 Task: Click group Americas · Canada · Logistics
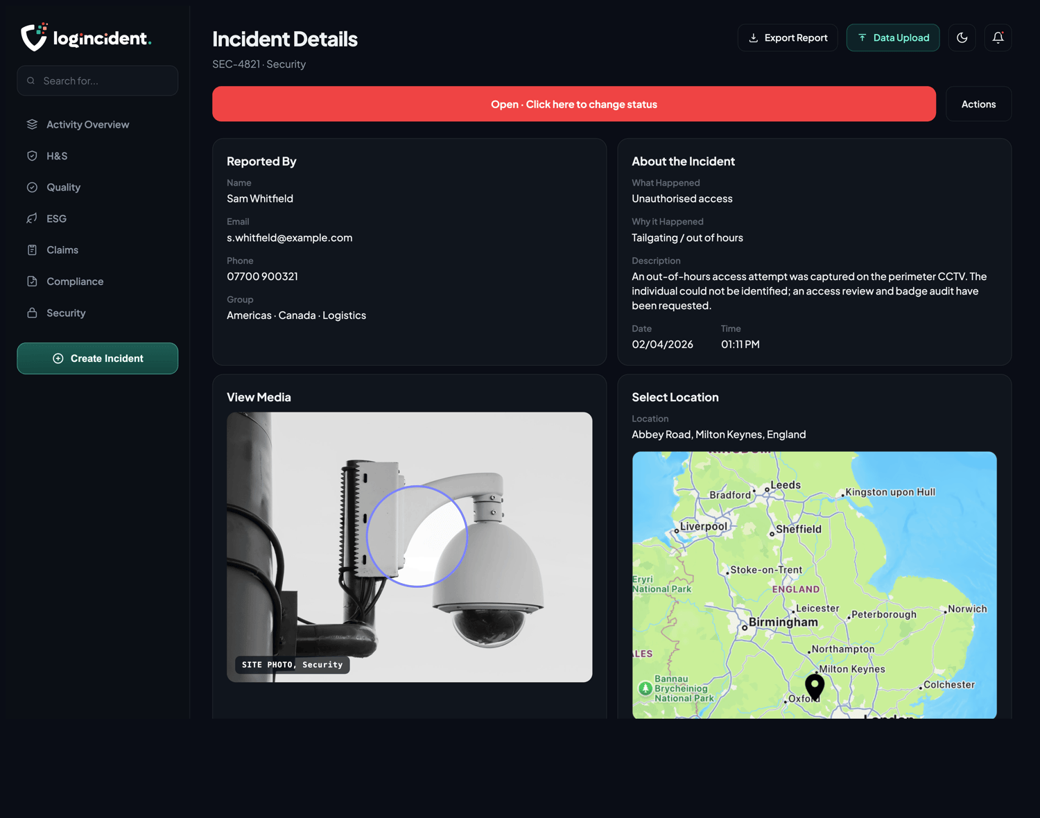click(297, 315)
